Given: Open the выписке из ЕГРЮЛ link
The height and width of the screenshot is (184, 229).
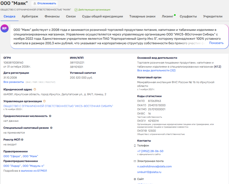Looking at the screenshot, I should click(x=34, y=171).
